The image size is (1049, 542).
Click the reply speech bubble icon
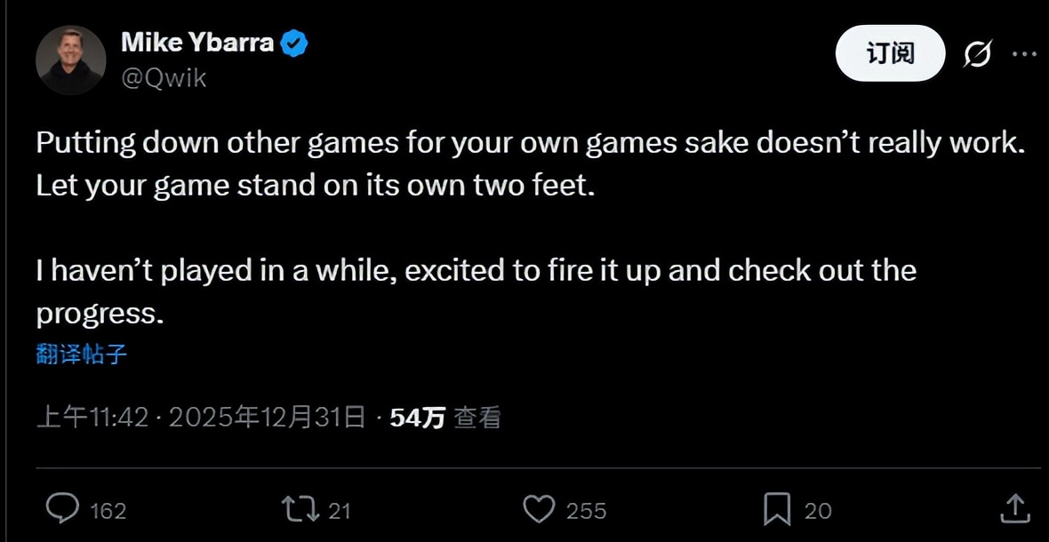tap(62, 509)
